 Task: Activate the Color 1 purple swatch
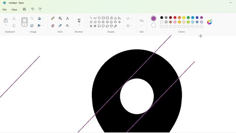point(153,18)
